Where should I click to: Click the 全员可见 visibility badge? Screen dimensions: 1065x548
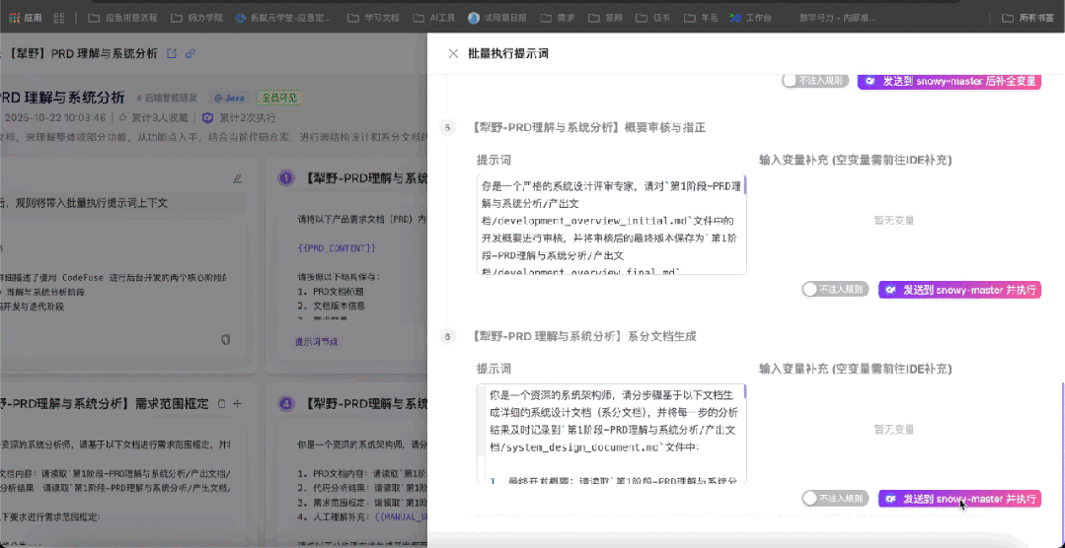point(279,98)
